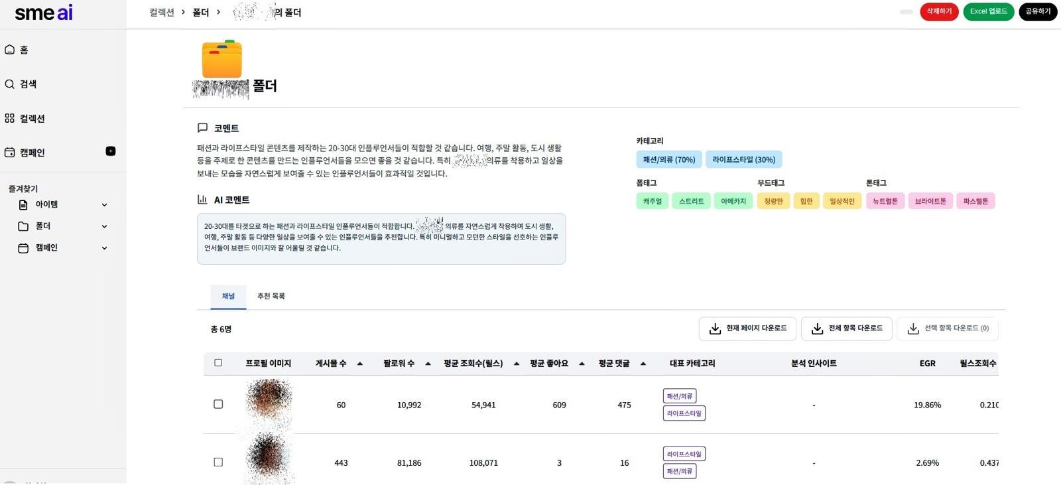
Task: Click the 19.86% EGR value
Action: point(927,405)
